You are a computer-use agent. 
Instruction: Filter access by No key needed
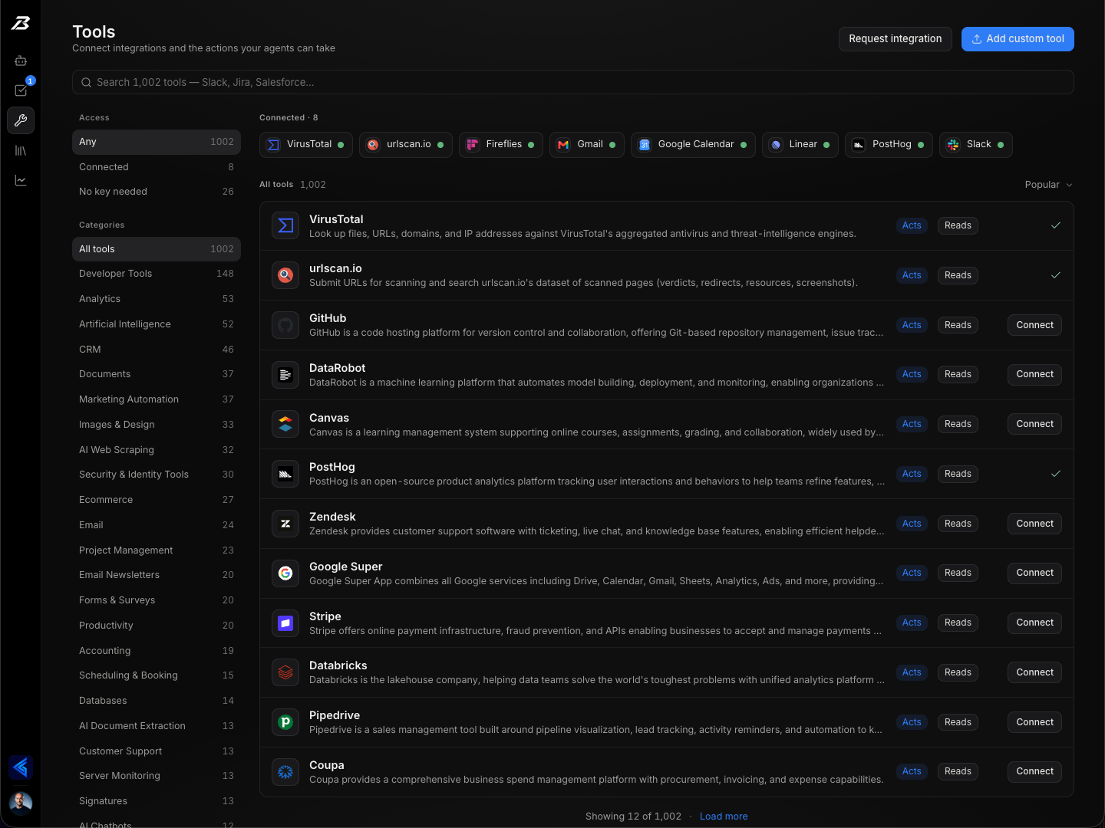coord(157,192)
